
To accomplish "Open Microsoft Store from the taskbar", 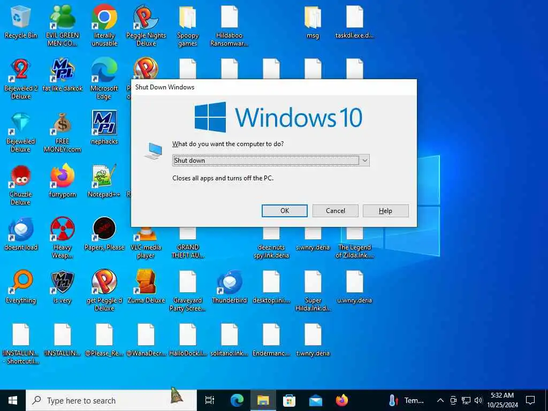I will pos(289,400).
